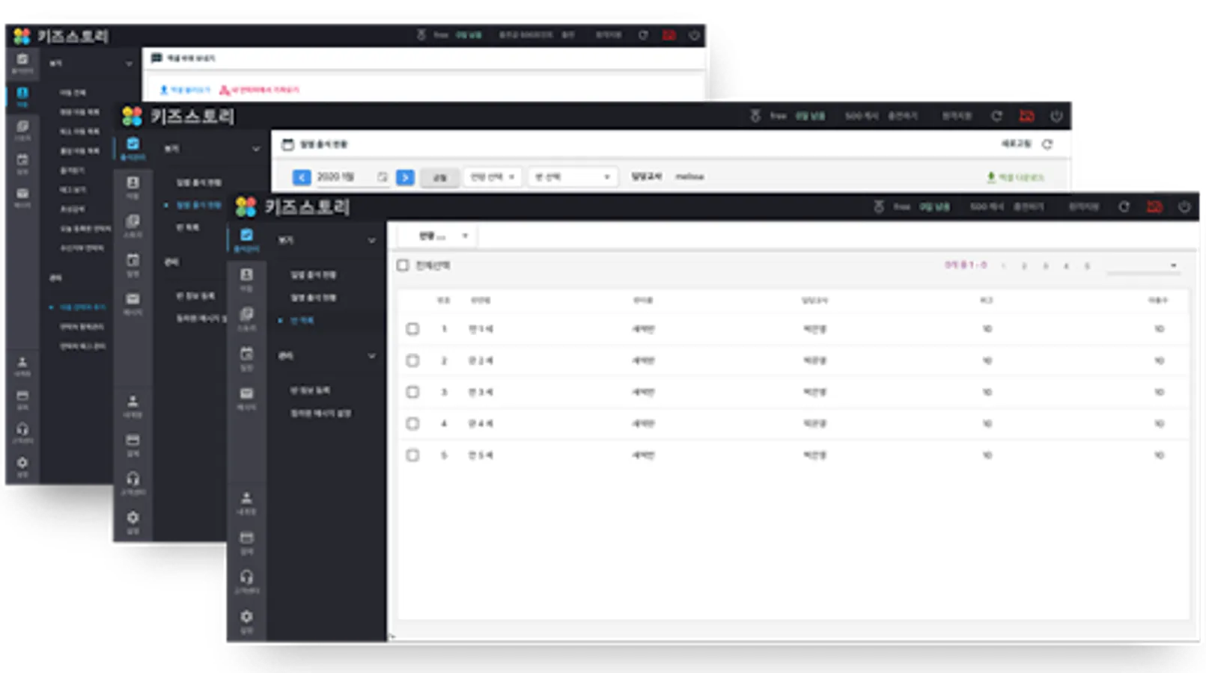Open the second select dropdown in middle window toolbar

coord(573,177)
